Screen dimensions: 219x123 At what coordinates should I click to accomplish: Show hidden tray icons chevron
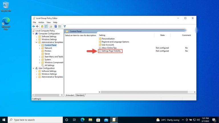click(x=183, y=120)
